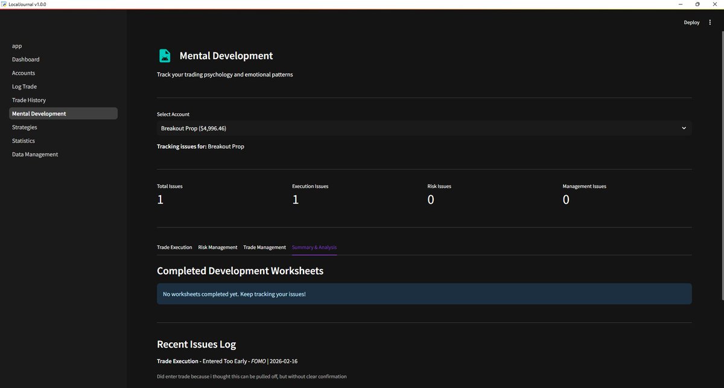
Task: Click the Recent Issues Log heading
Action: tap(196, 345)
